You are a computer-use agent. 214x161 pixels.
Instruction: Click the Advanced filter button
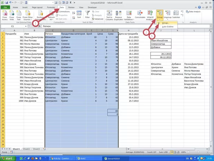click(x=98, y=19)
